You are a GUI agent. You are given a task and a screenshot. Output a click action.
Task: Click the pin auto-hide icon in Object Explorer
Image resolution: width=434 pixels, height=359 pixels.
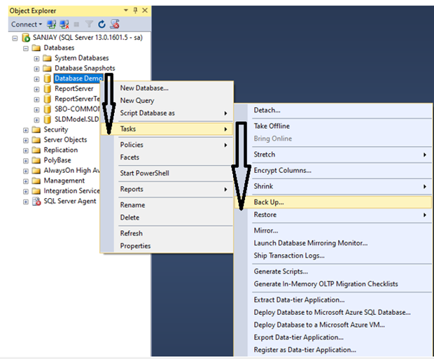(135, 10)
